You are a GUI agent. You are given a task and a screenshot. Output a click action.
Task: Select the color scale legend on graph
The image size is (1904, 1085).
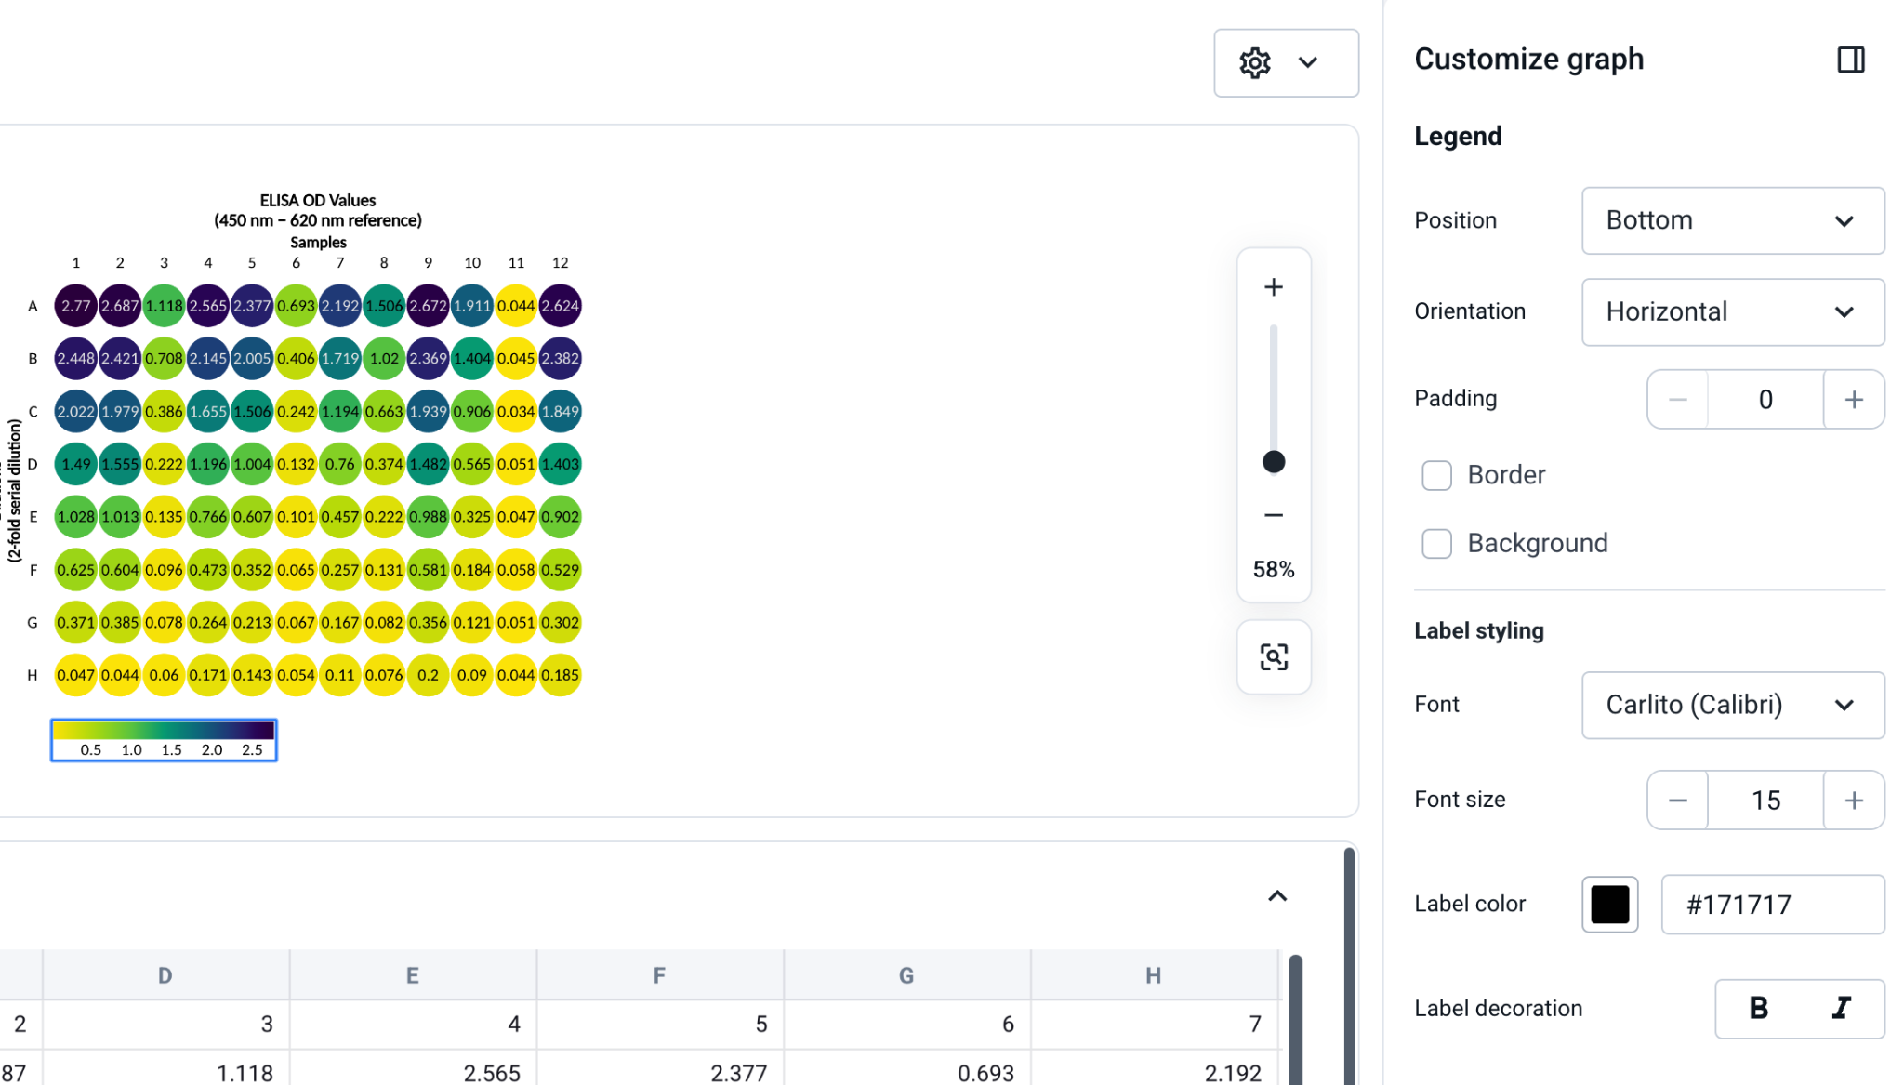(x=164, y=740)
